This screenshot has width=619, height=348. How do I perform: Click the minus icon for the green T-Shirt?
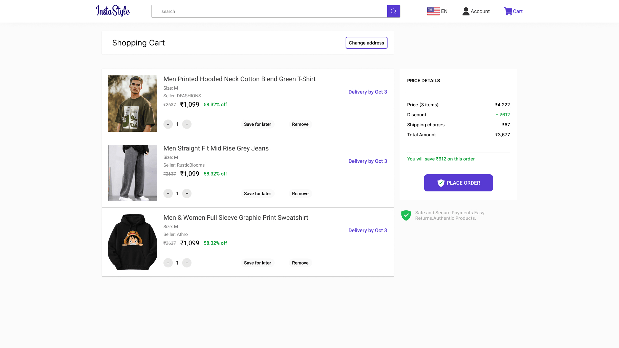168,124
